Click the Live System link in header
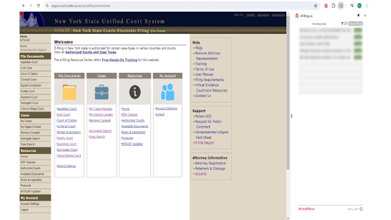This screenshot has width=391, height=220. (x=158, y=31)
